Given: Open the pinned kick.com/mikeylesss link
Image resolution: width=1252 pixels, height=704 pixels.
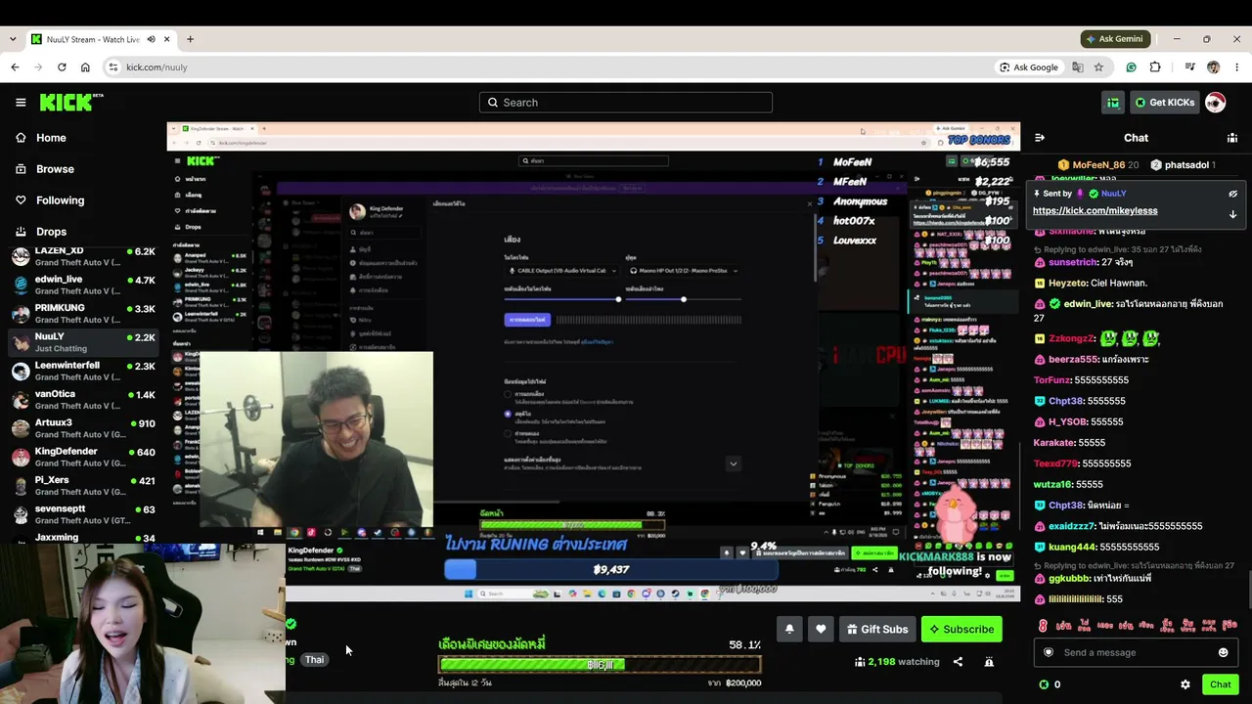Looking at the screenshot, I should tap(1095, 211).
